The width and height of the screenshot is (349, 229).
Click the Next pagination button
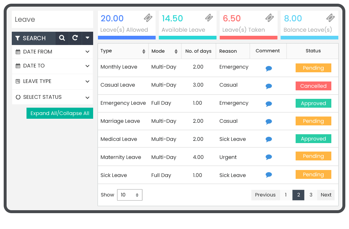[326, 195]
